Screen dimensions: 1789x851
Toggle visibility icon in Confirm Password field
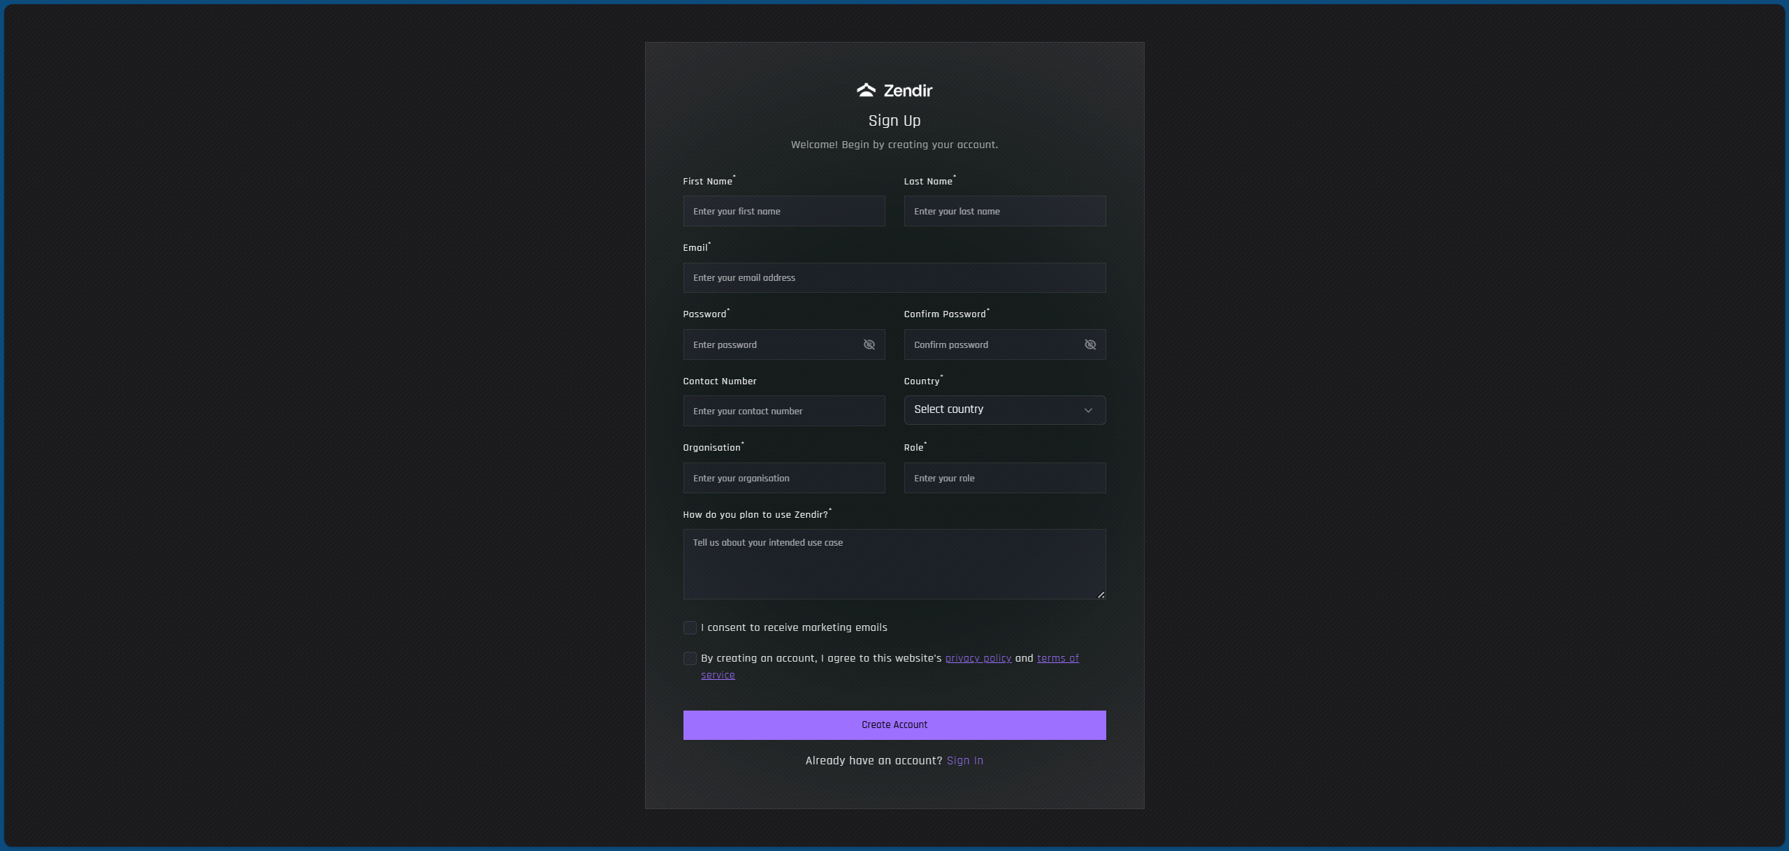(x=1089, y=344)
